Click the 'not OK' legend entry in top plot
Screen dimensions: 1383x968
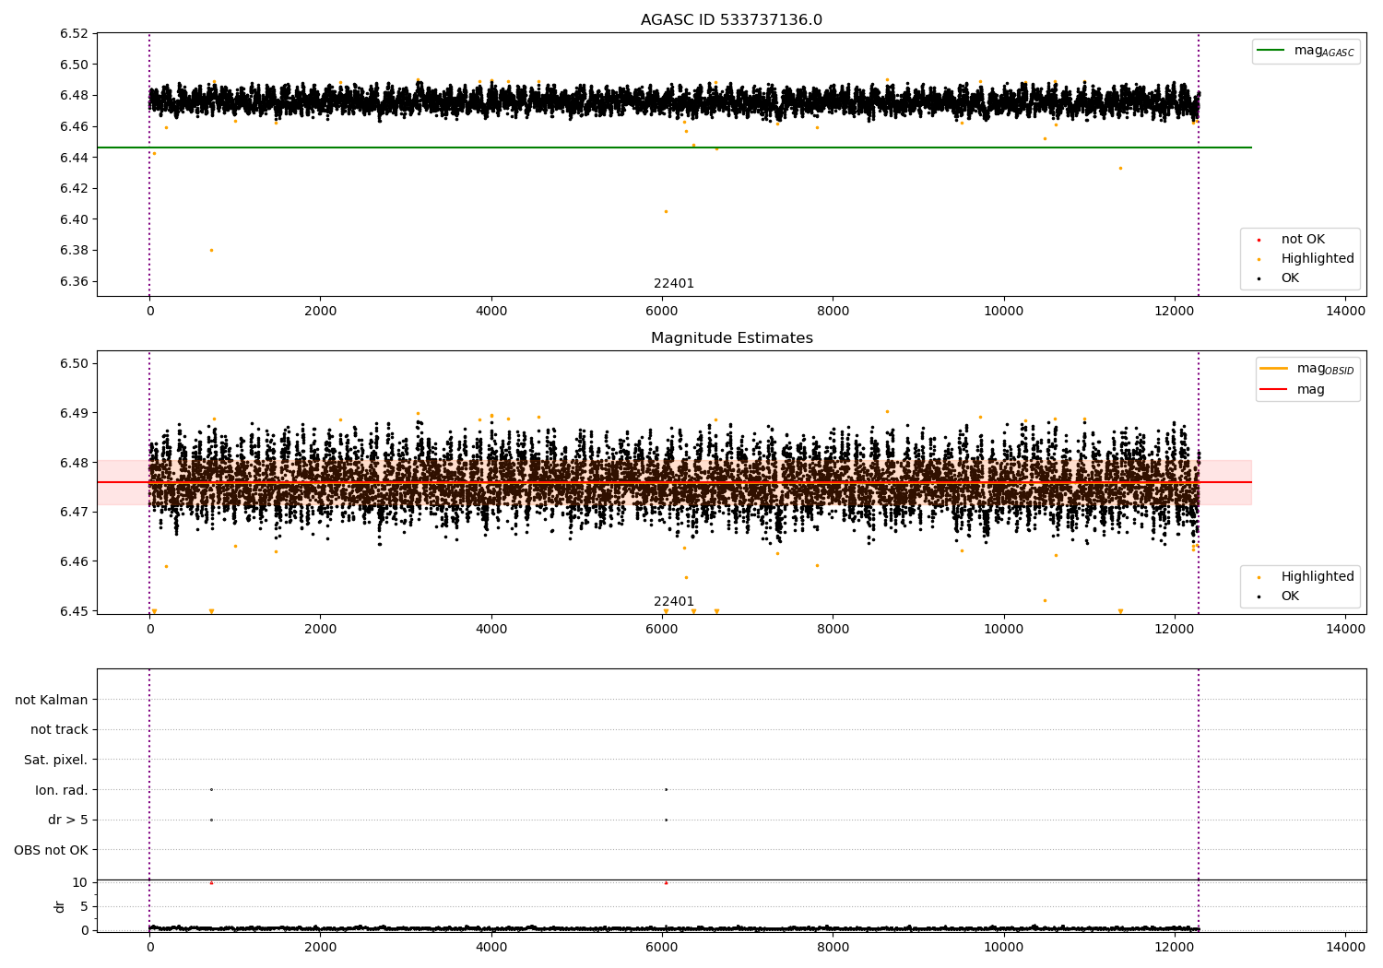[1303, 240]
